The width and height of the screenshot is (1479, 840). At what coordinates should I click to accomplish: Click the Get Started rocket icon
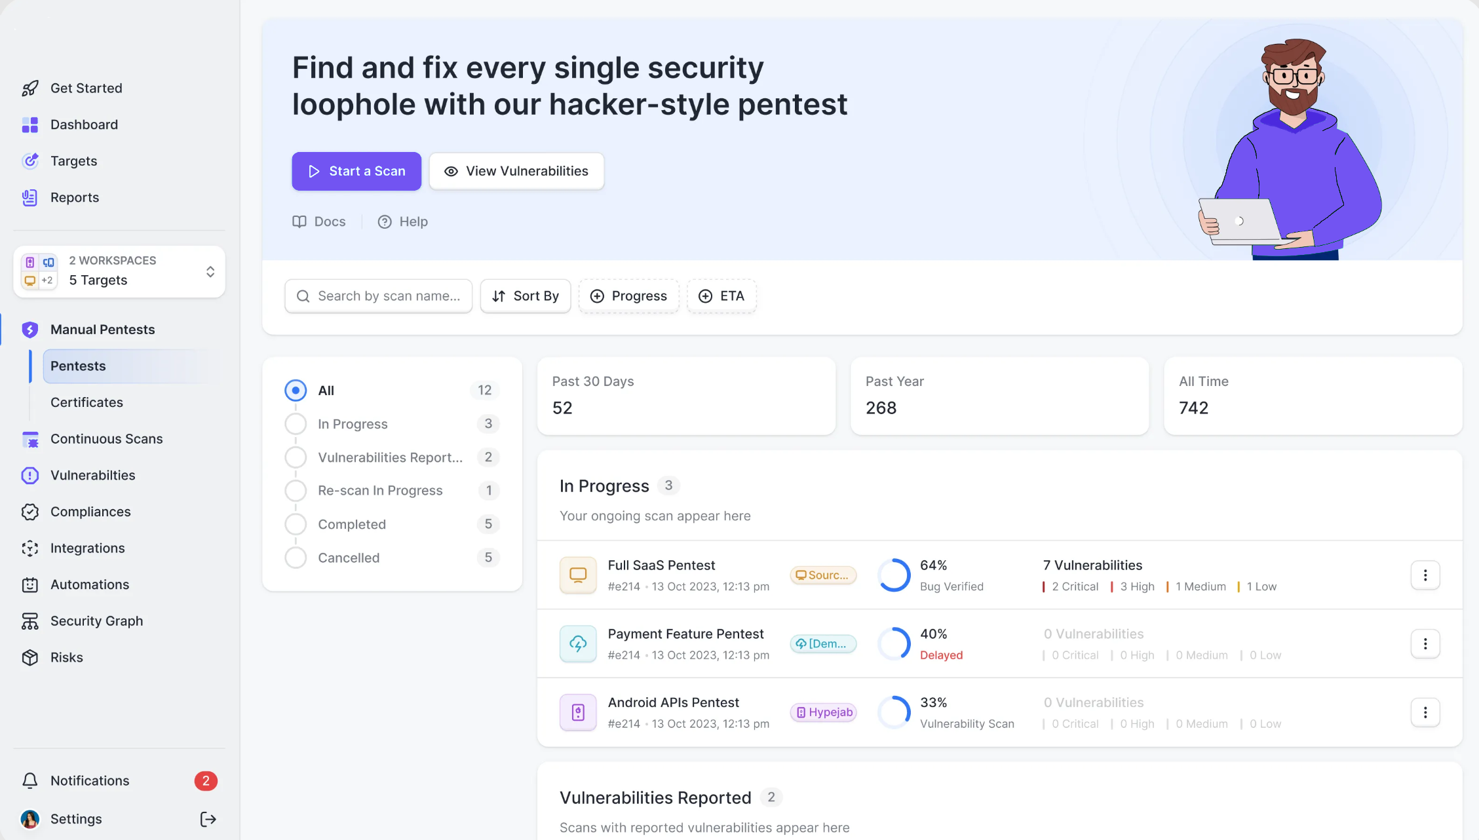coord(30,88)
